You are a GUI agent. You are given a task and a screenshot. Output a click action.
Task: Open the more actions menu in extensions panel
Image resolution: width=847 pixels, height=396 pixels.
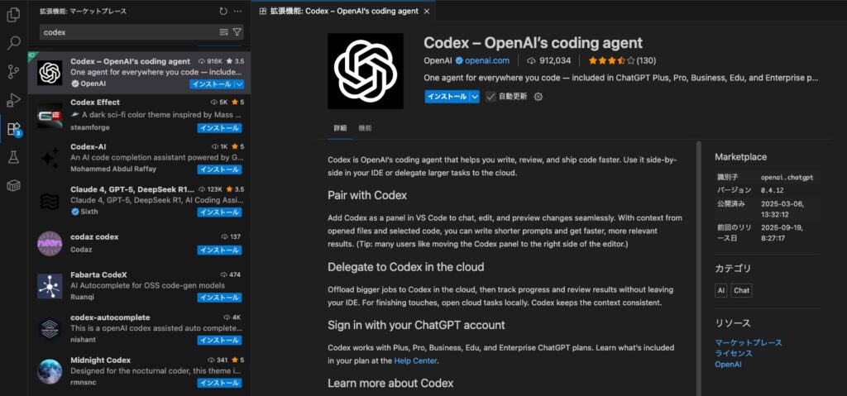[238, 12]
